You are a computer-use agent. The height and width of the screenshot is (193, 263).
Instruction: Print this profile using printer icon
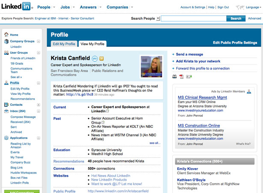[174, 77]
